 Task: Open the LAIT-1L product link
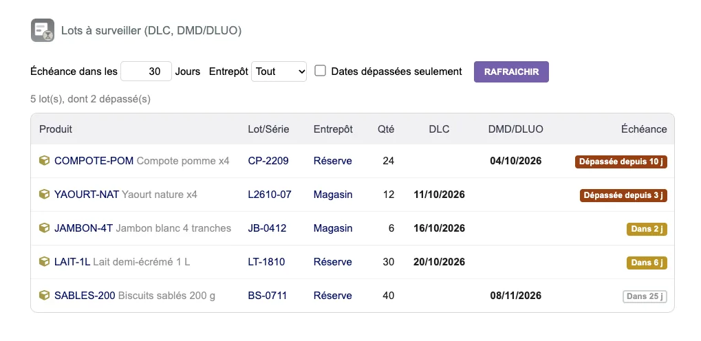[72, 261]
